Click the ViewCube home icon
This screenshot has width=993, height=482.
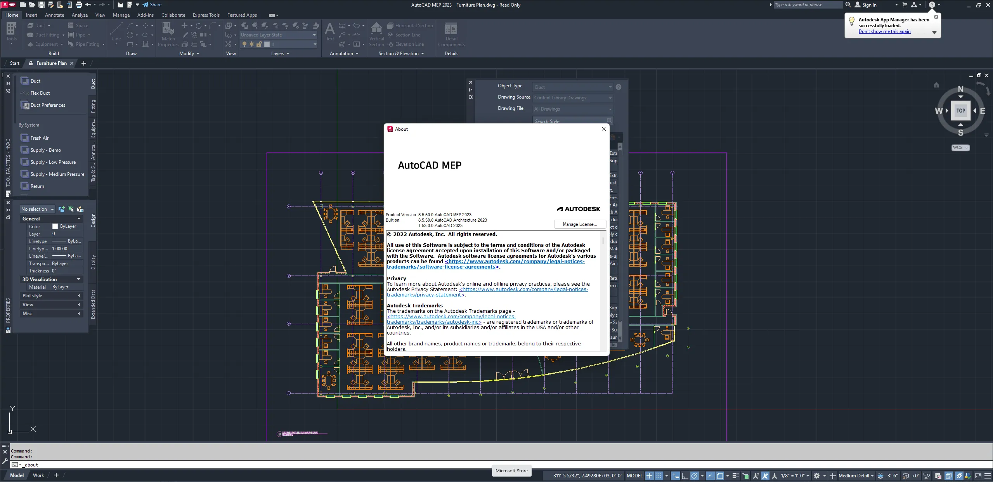click(936, 85)
